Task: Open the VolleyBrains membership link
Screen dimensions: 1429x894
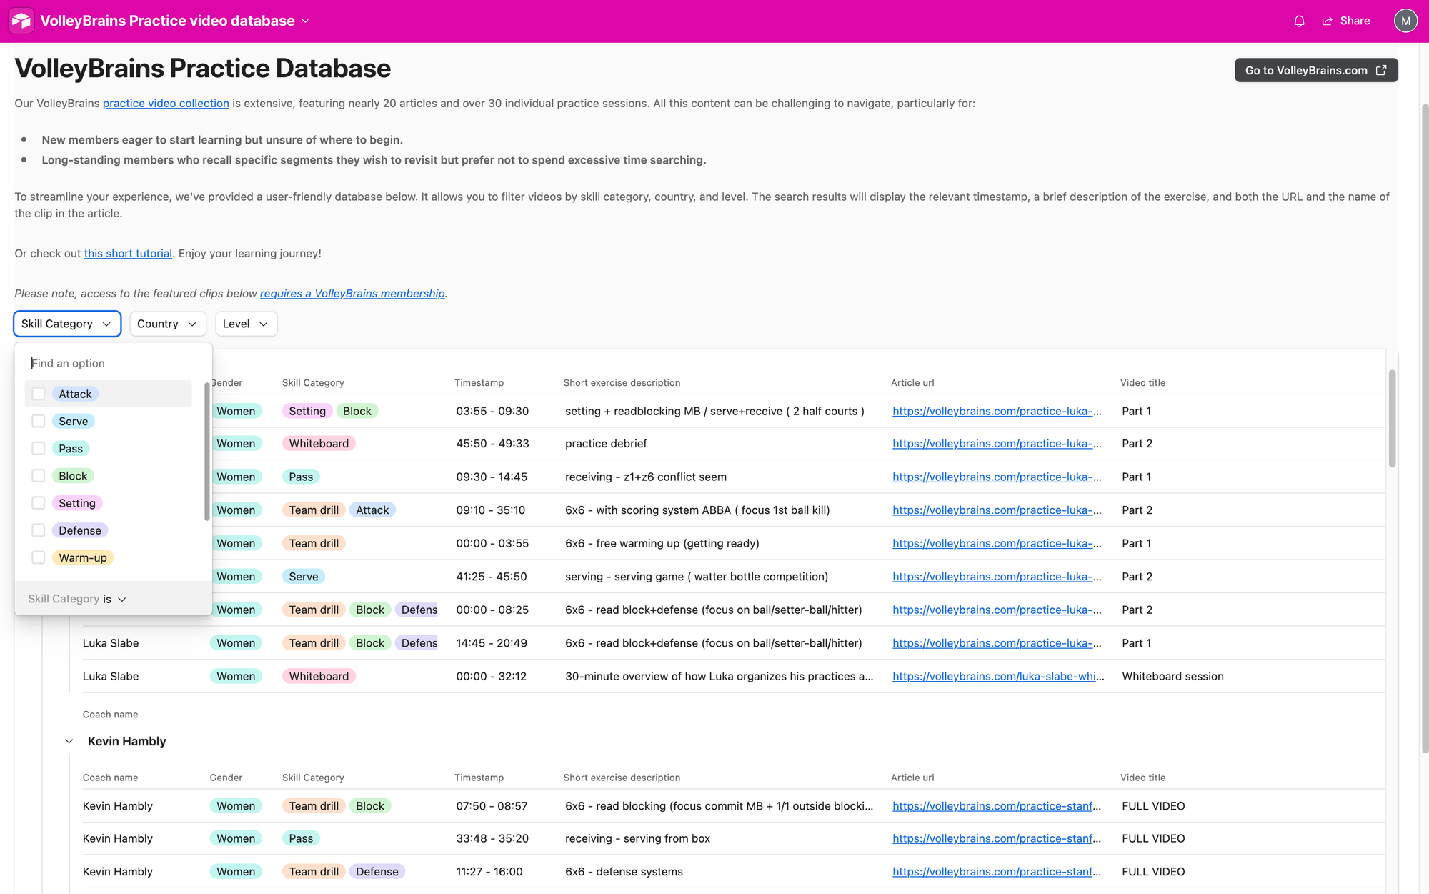Action: coord(352,293)
